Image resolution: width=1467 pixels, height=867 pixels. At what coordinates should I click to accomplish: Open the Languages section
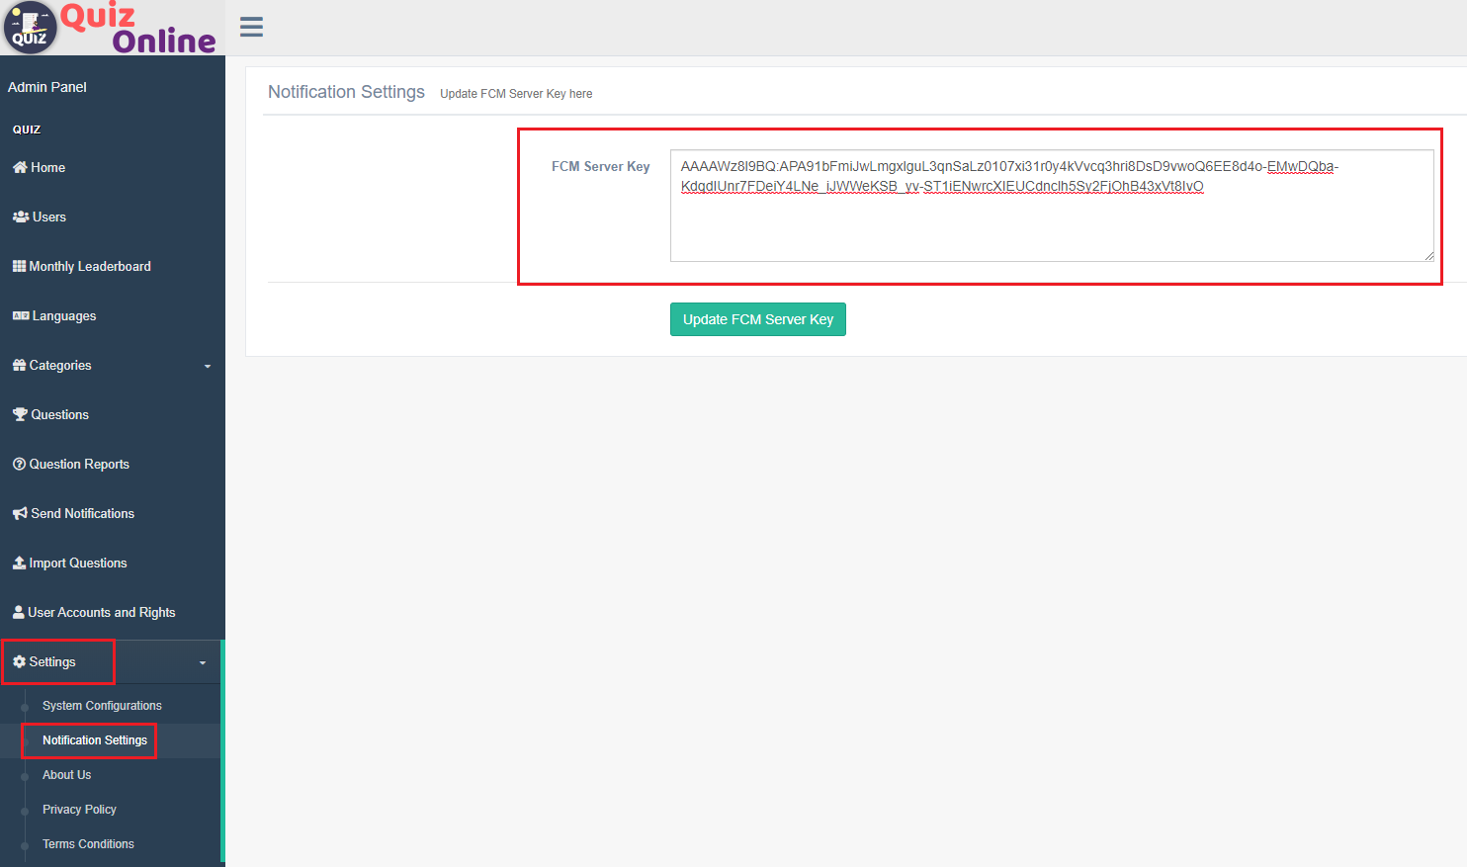[113, 315]
